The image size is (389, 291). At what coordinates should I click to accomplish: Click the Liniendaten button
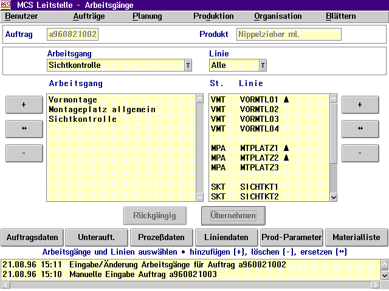(x=227, y=236)
